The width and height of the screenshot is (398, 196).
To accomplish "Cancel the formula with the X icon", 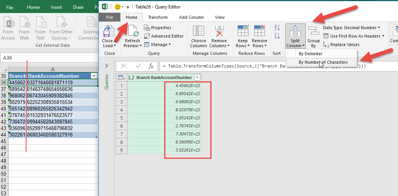I will 124,66.
